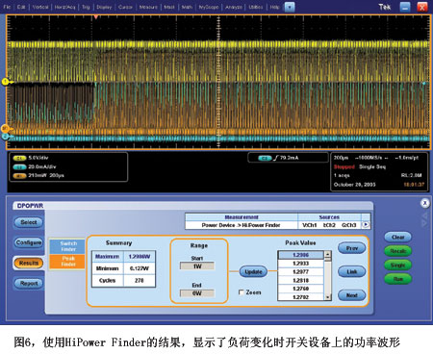Click the Range End input field
Screen dimensions: 433x354
point(197,293)
